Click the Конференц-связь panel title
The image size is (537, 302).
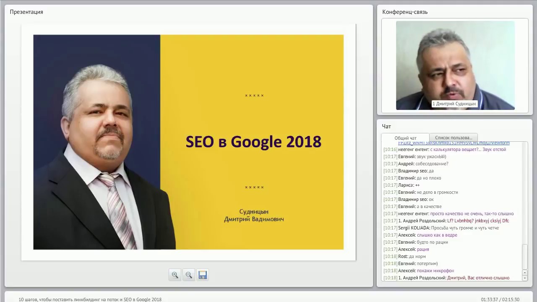(405, 12)
